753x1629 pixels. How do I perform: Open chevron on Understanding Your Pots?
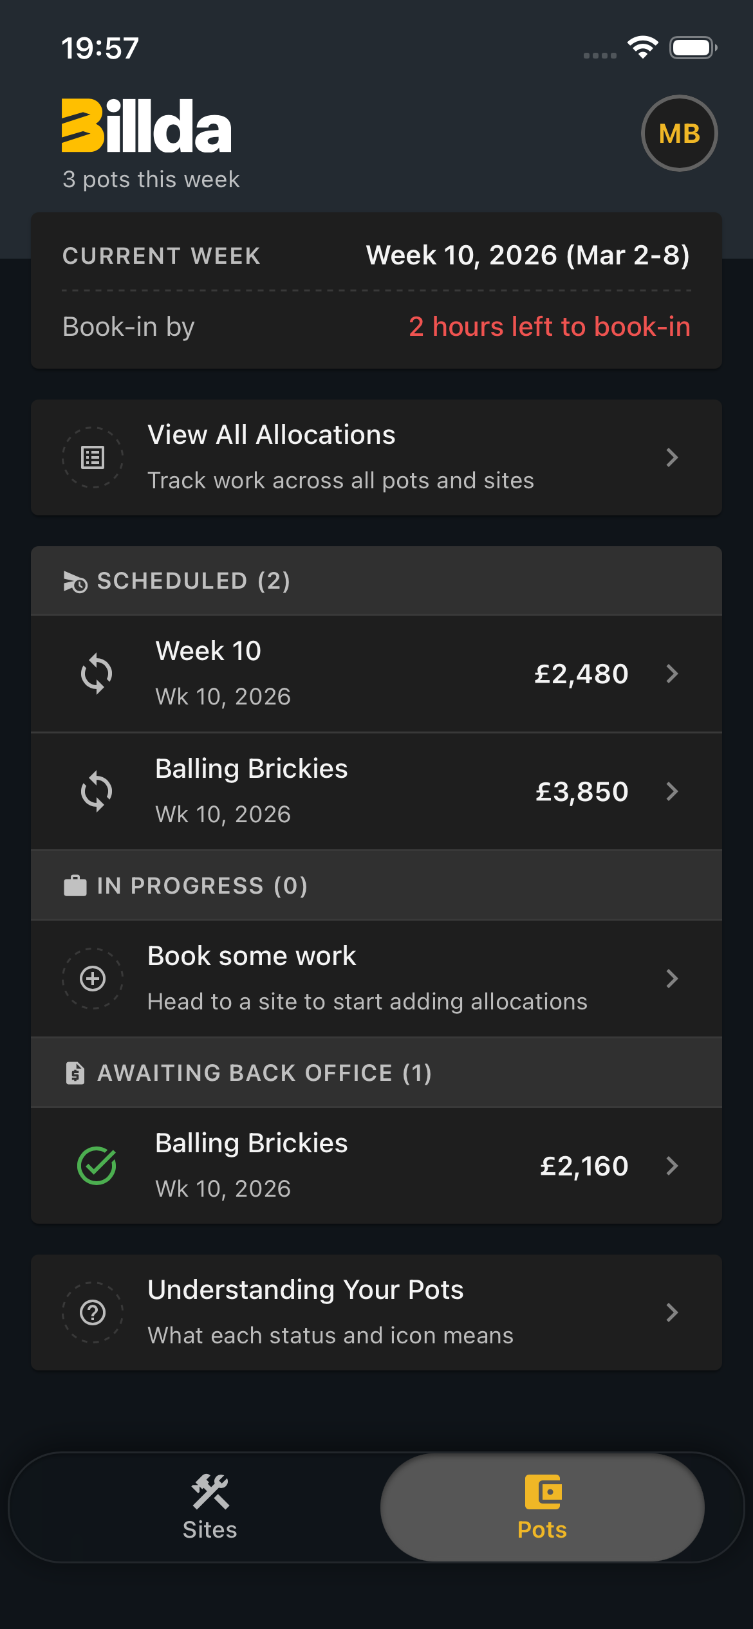click(672, 1312)
